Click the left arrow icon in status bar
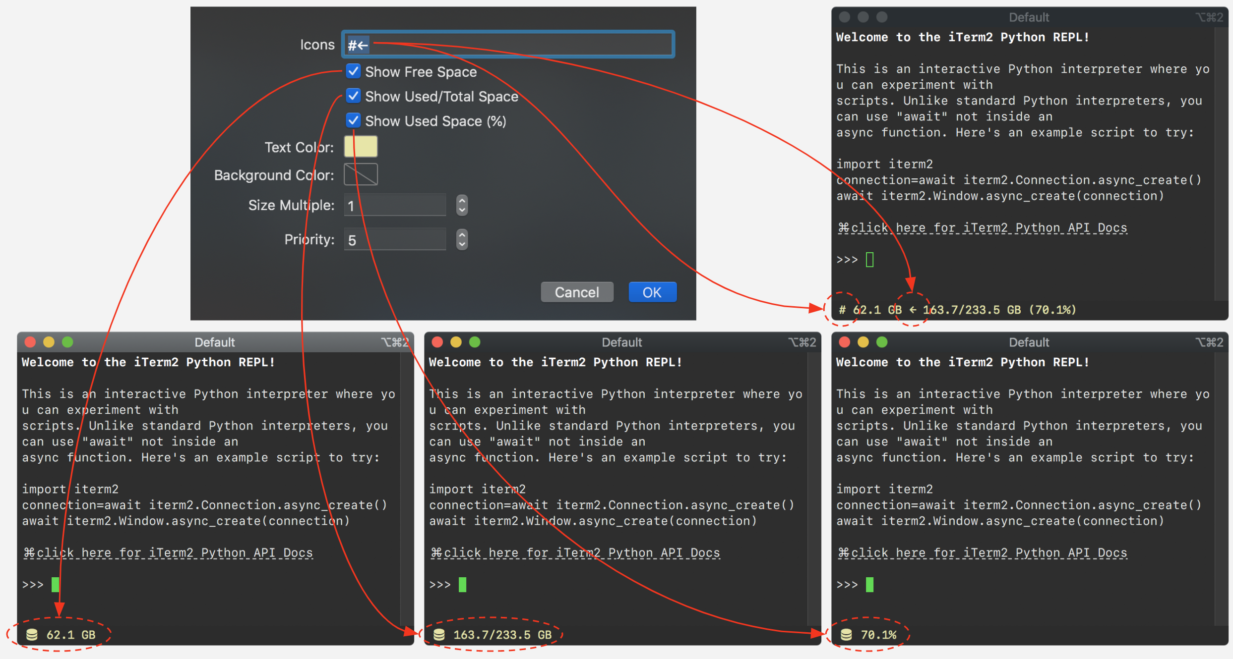The image size is (1233, 659). 913,310
